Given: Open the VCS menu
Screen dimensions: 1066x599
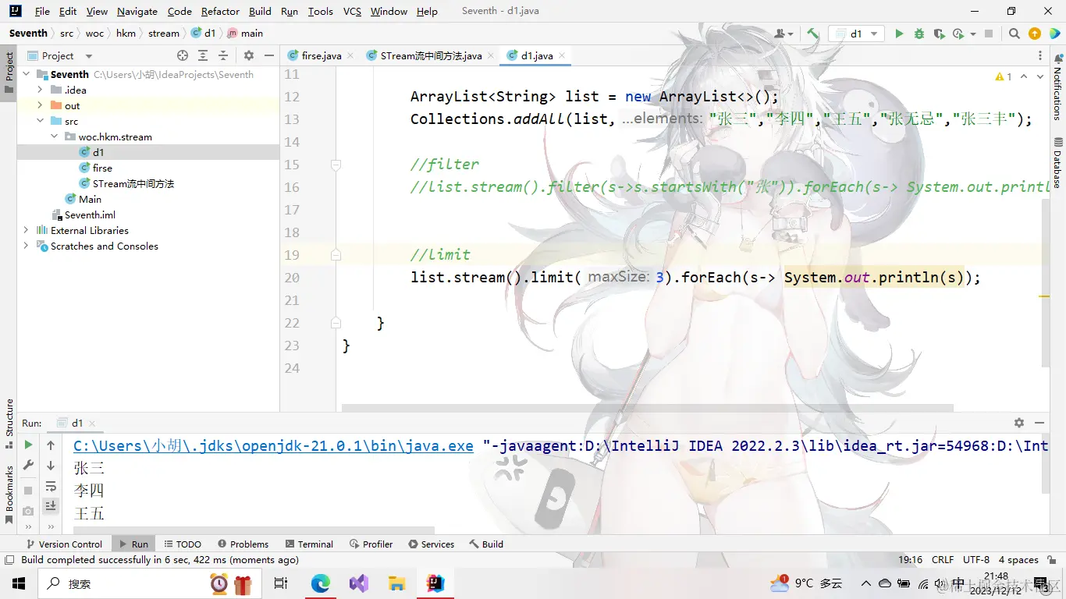Looking at the screenshot, I should [352, 11].
